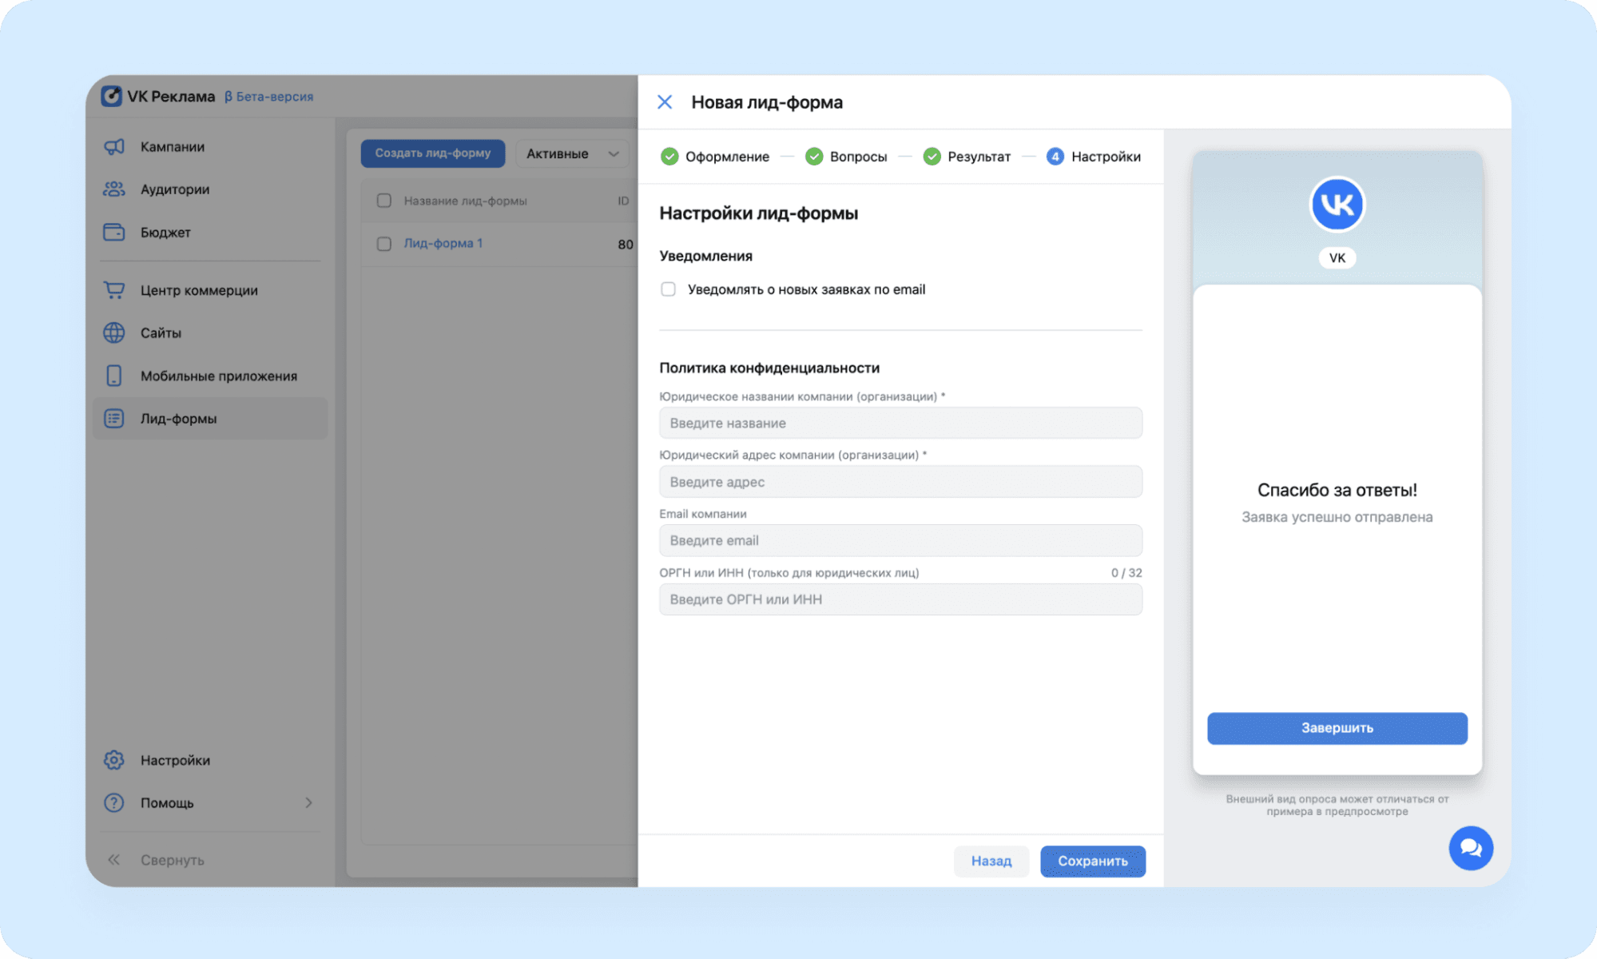This screenshot has height=959, width=1597.
Task: Click the Мобильные приложения phone icon
Action: pos(114,376)
